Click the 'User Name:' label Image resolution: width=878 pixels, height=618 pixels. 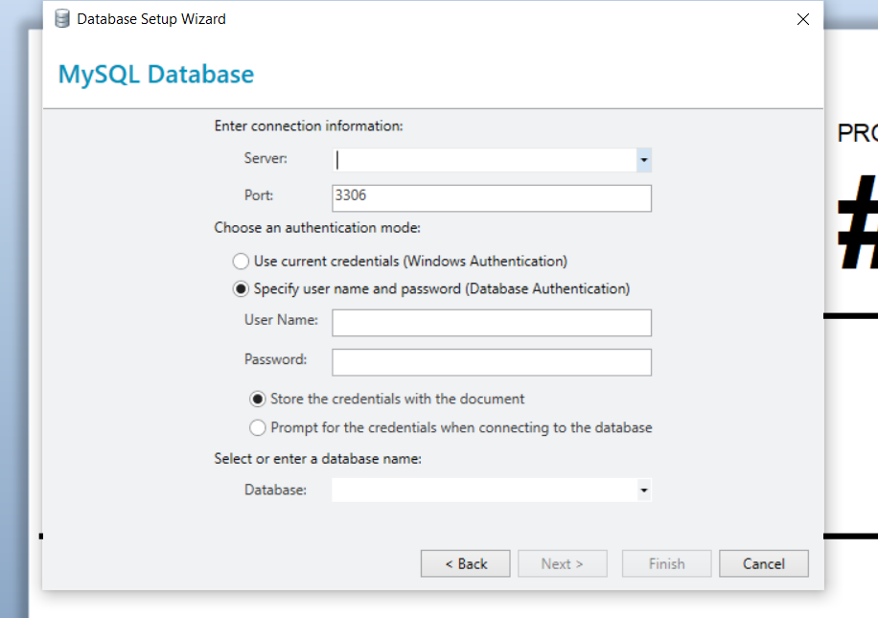pyautogui.click(x=281, y=320)
